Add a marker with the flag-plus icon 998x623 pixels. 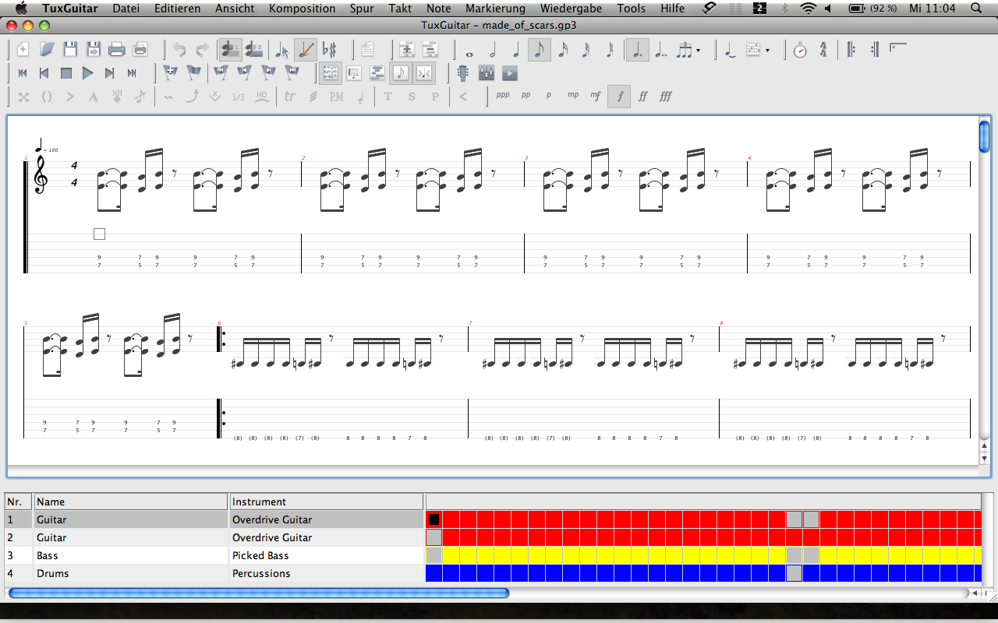(x=171, y=73)
